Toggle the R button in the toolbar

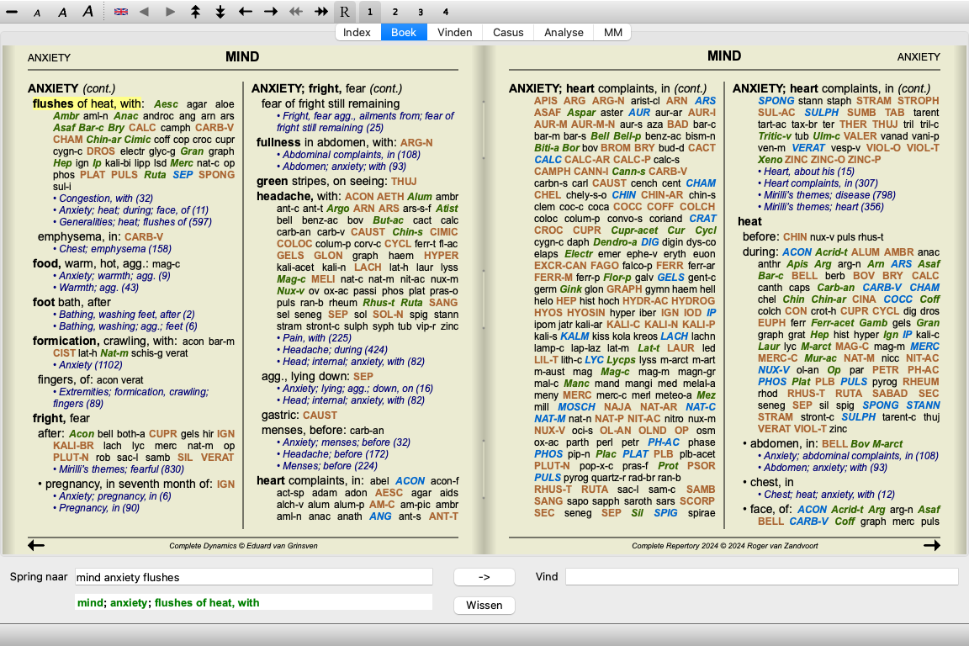coord(344,12)
